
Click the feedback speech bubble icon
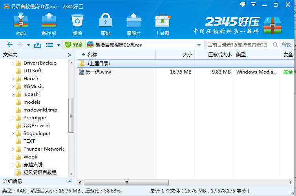(243, 5)
